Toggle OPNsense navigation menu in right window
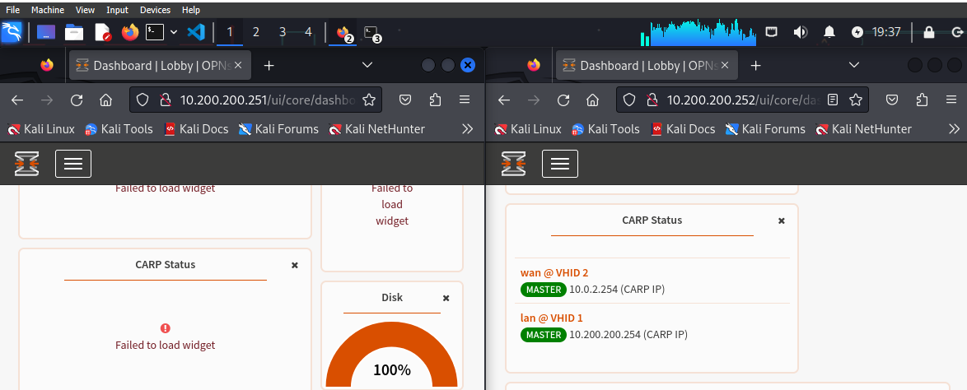The width and height of the screenshot is (967, 390). 560,163
